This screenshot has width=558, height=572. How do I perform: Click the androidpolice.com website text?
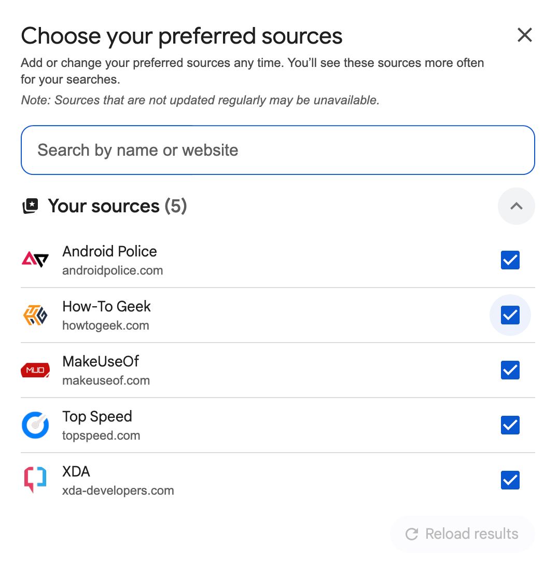coord(113,270)
